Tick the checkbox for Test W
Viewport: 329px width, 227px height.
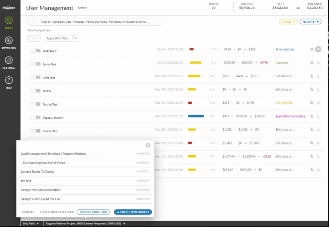(32, 91)
